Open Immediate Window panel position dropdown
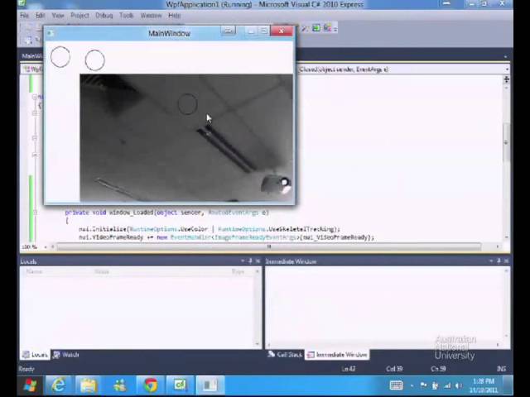 pos(491,261)
